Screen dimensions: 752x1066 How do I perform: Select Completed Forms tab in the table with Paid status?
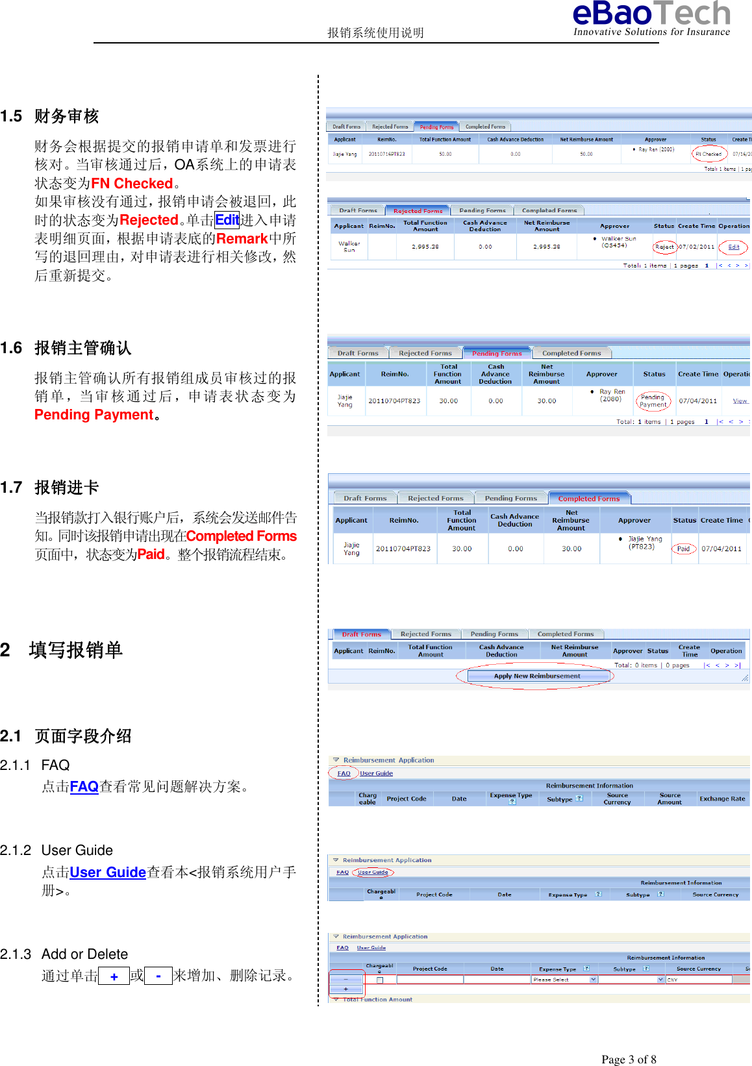588,499
